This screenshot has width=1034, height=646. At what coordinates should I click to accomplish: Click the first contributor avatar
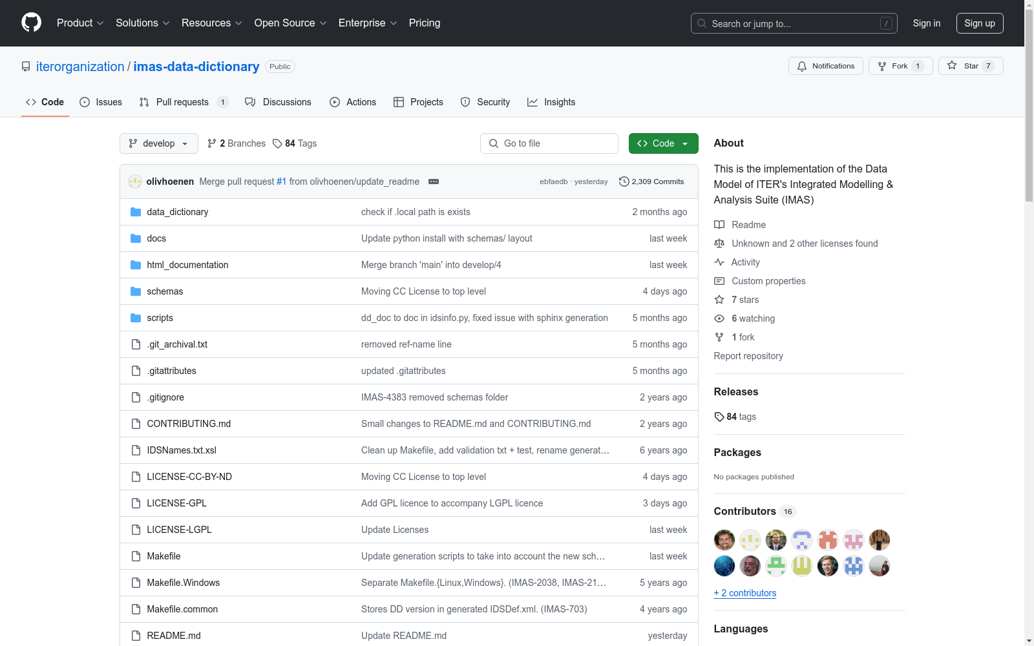(724, 540)
